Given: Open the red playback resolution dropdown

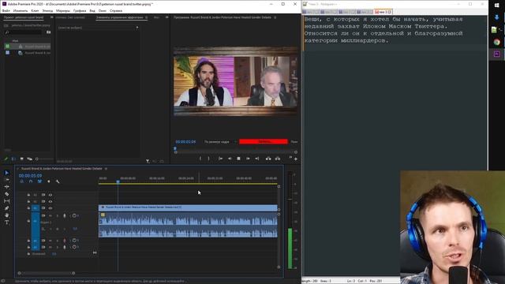Looking at the screenshot, I should pos(264,142).
